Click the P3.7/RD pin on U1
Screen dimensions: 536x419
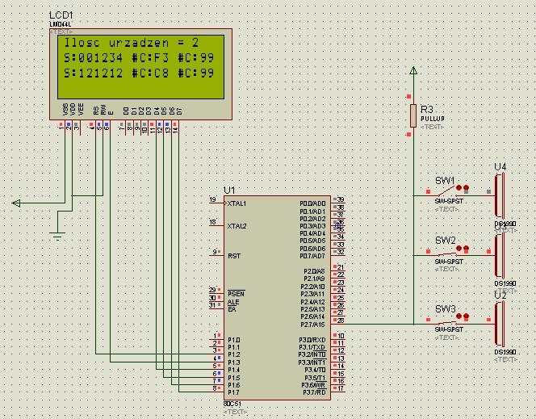(314, 392)
